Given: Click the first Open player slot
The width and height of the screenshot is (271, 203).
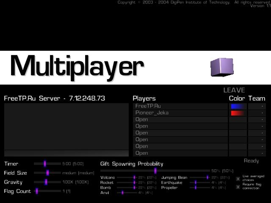Looking at the screenshot, I should point(180,120).
